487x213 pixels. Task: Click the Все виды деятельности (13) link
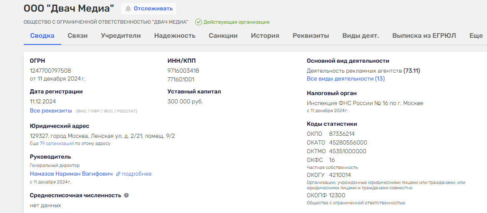pos(345,78)
